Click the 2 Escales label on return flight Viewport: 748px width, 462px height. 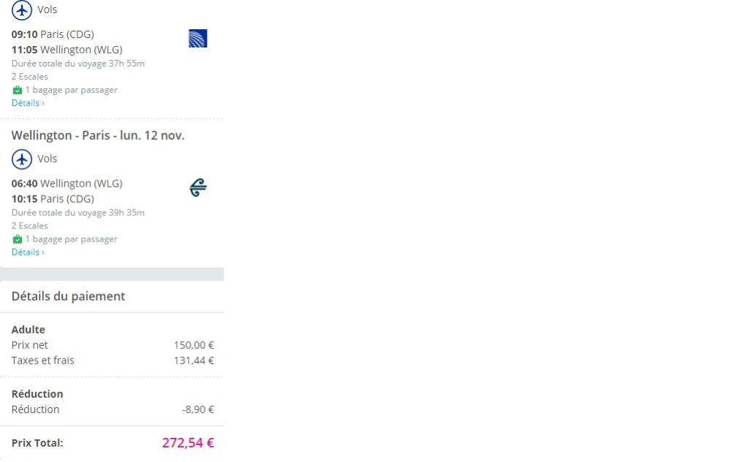coord(30,226)
